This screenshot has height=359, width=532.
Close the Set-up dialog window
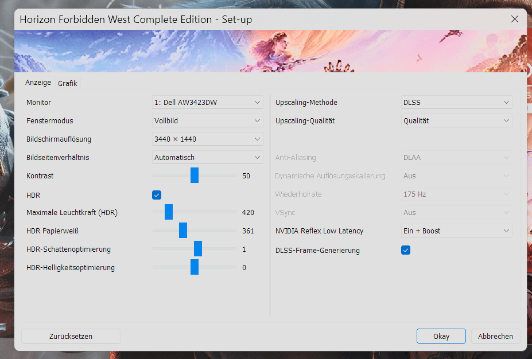[x=515, y=19]
